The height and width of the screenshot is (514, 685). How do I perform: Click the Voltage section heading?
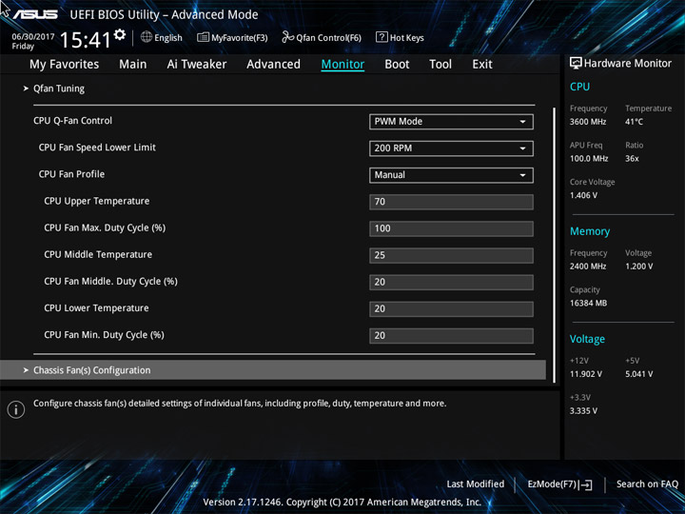[x=587, y=339]
